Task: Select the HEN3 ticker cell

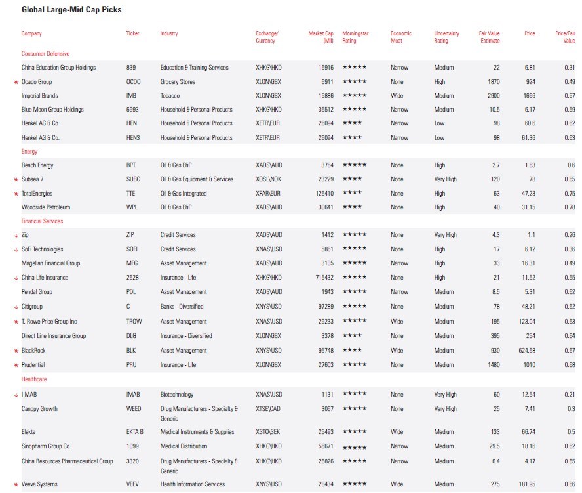Action: tap(133, 138)
